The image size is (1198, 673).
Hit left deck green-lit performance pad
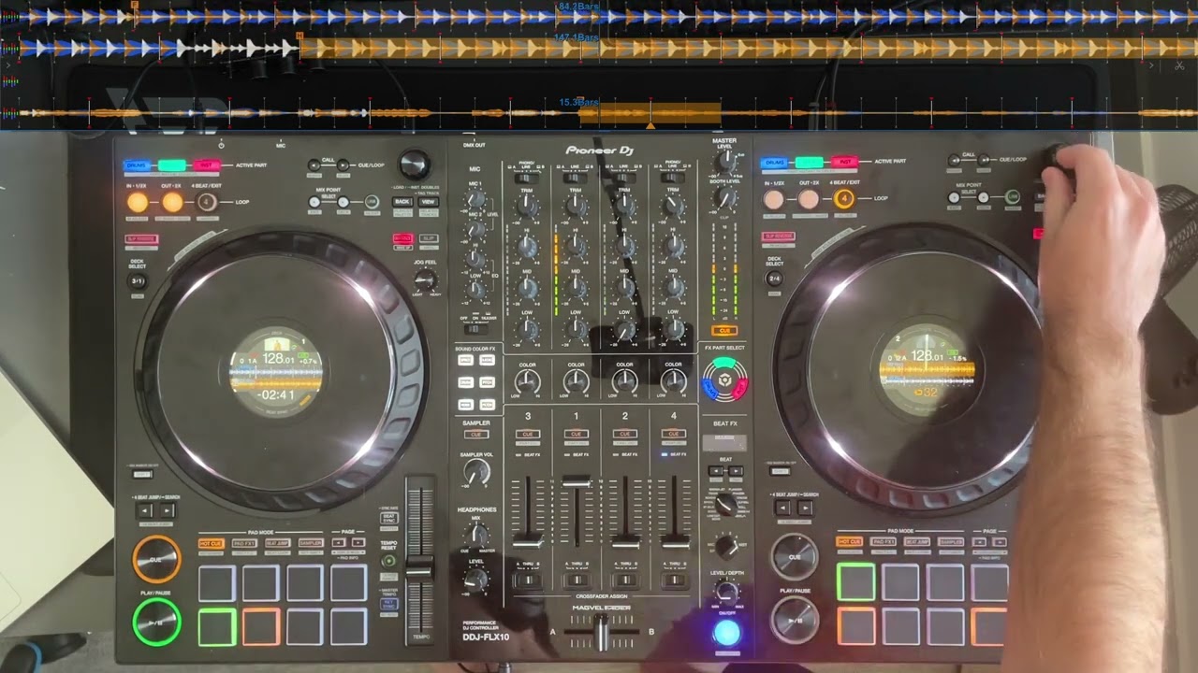point(217,627)
